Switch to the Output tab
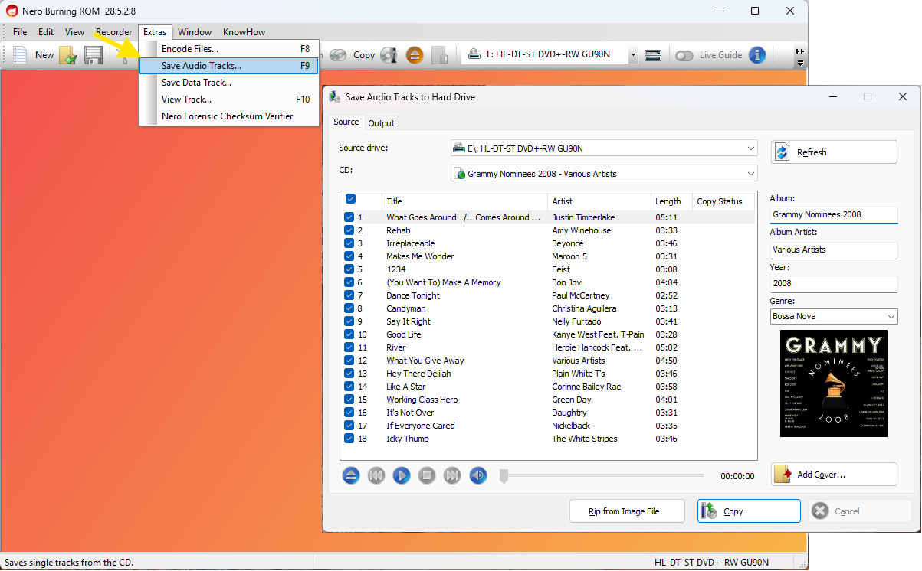This screenshot has height=571, width=922. [x=381, y=123]
